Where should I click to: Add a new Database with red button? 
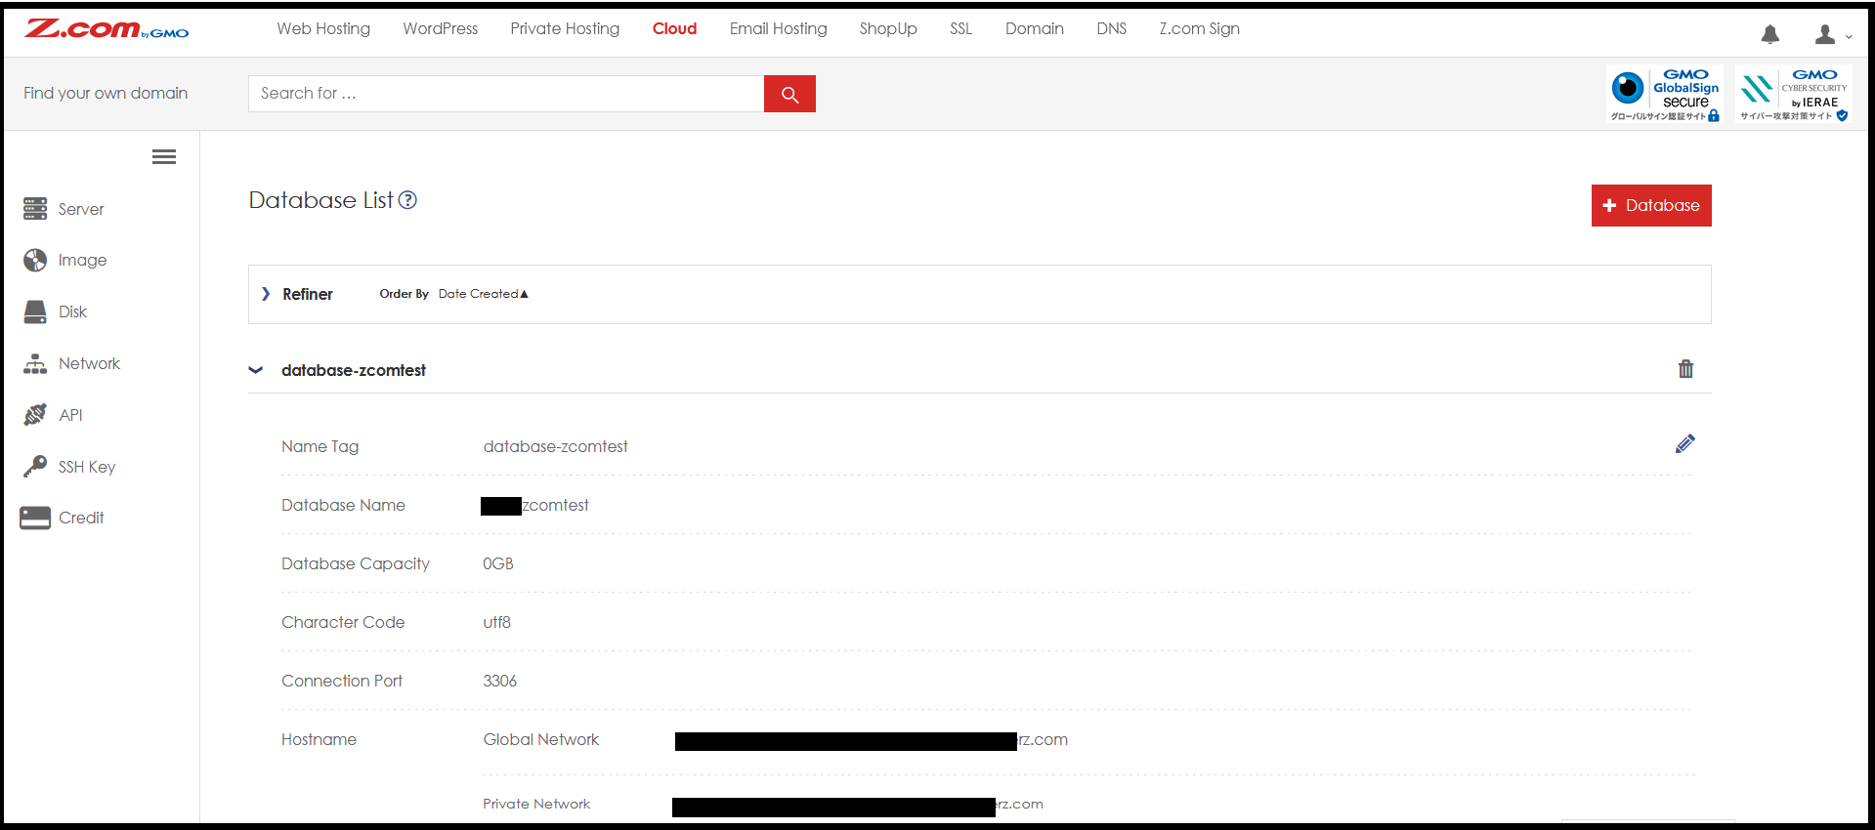[1651, 205]
